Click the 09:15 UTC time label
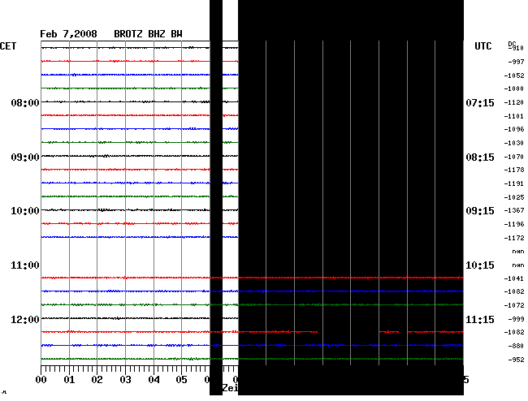 pyautogui.click(x=481, y=211)
